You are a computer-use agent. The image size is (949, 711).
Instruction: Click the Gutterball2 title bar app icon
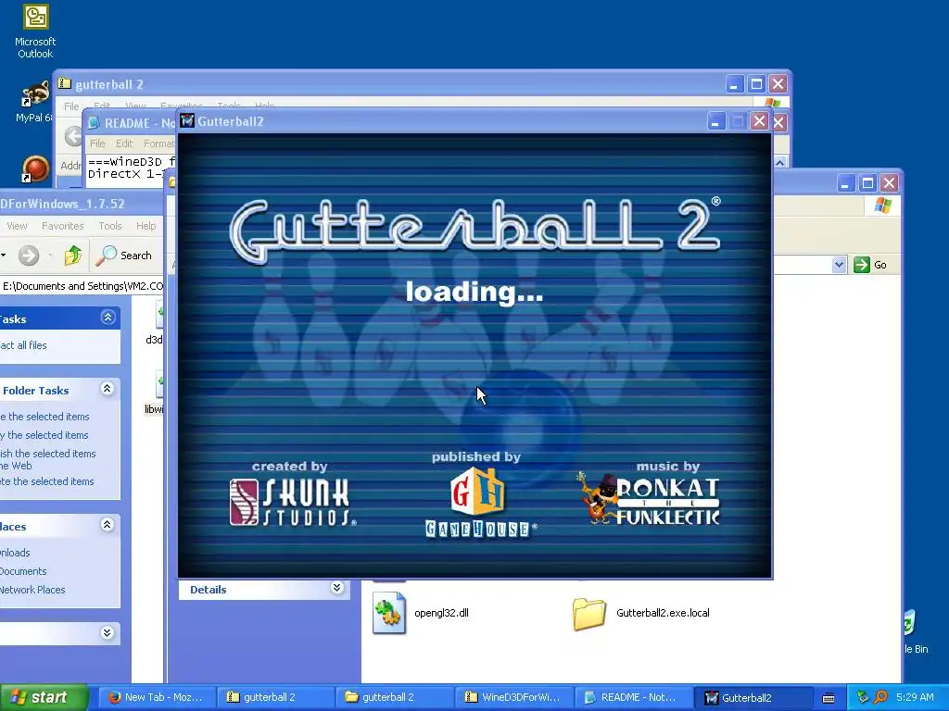pos(187,121)
